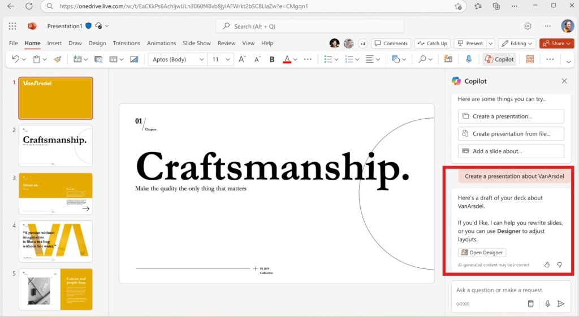
Task: Click the Comments button
Action: 391,43
